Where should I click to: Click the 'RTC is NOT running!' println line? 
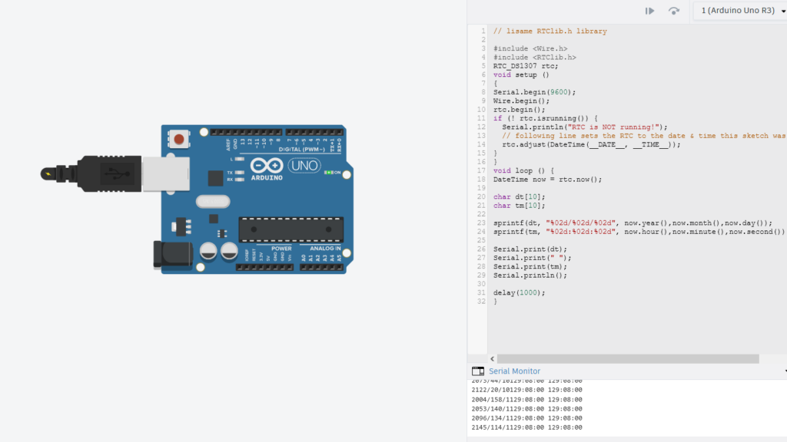(585, 127)
